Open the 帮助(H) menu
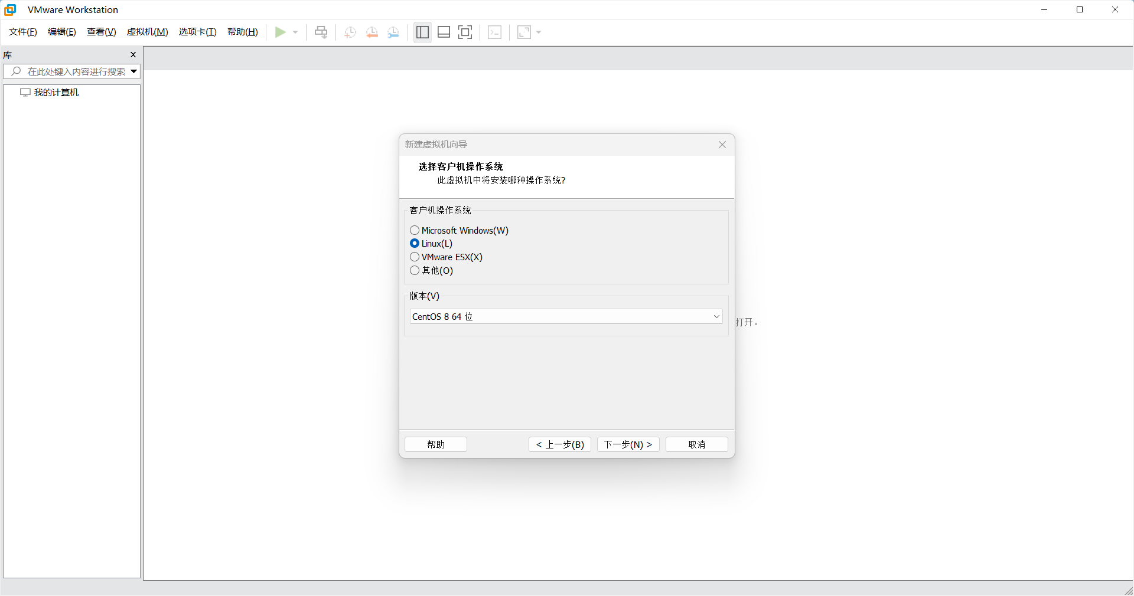This screenshot has width=1134, height=596. (243, 32)
